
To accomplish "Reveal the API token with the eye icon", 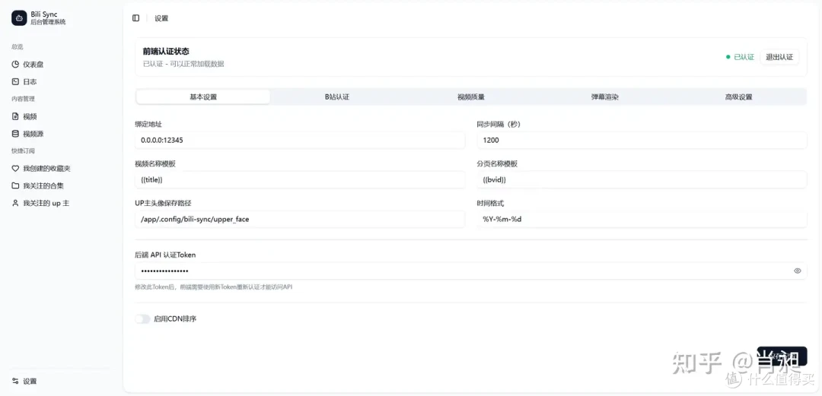I will tap(798, 271).
